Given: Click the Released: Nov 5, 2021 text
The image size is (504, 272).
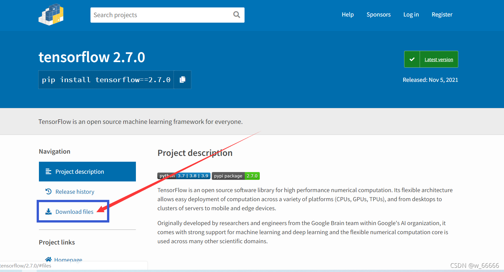Looking at the screenshot, I should (x=430, y=80).
